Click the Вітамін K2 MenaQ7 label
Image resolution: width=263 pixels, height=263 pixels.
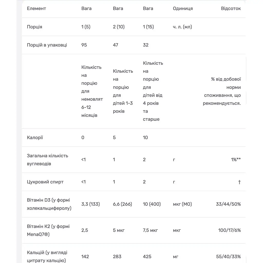click(x=48, y=230)
